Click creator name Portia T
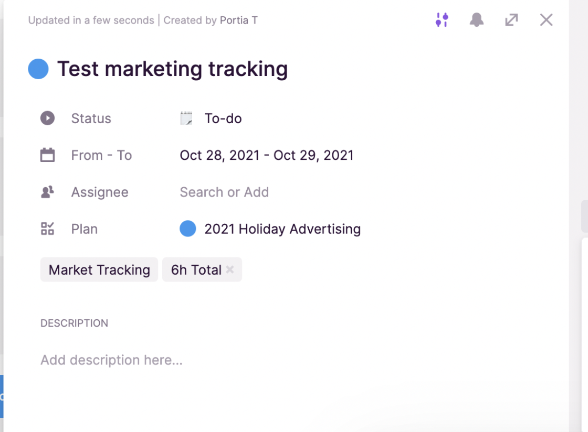 click(239, 20)
